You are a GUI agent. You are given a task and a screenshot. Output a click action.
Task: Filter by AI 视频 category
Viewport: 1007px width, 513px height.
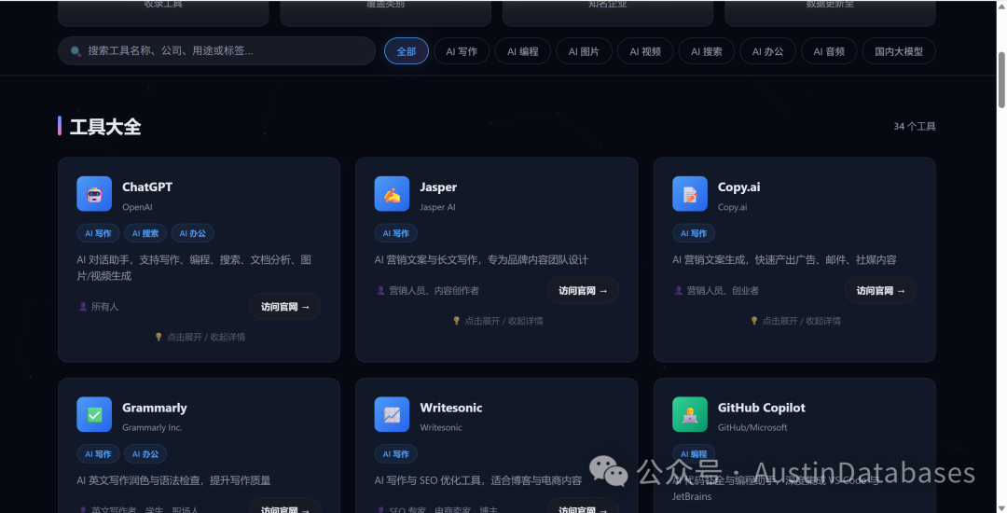pos(645,51)
